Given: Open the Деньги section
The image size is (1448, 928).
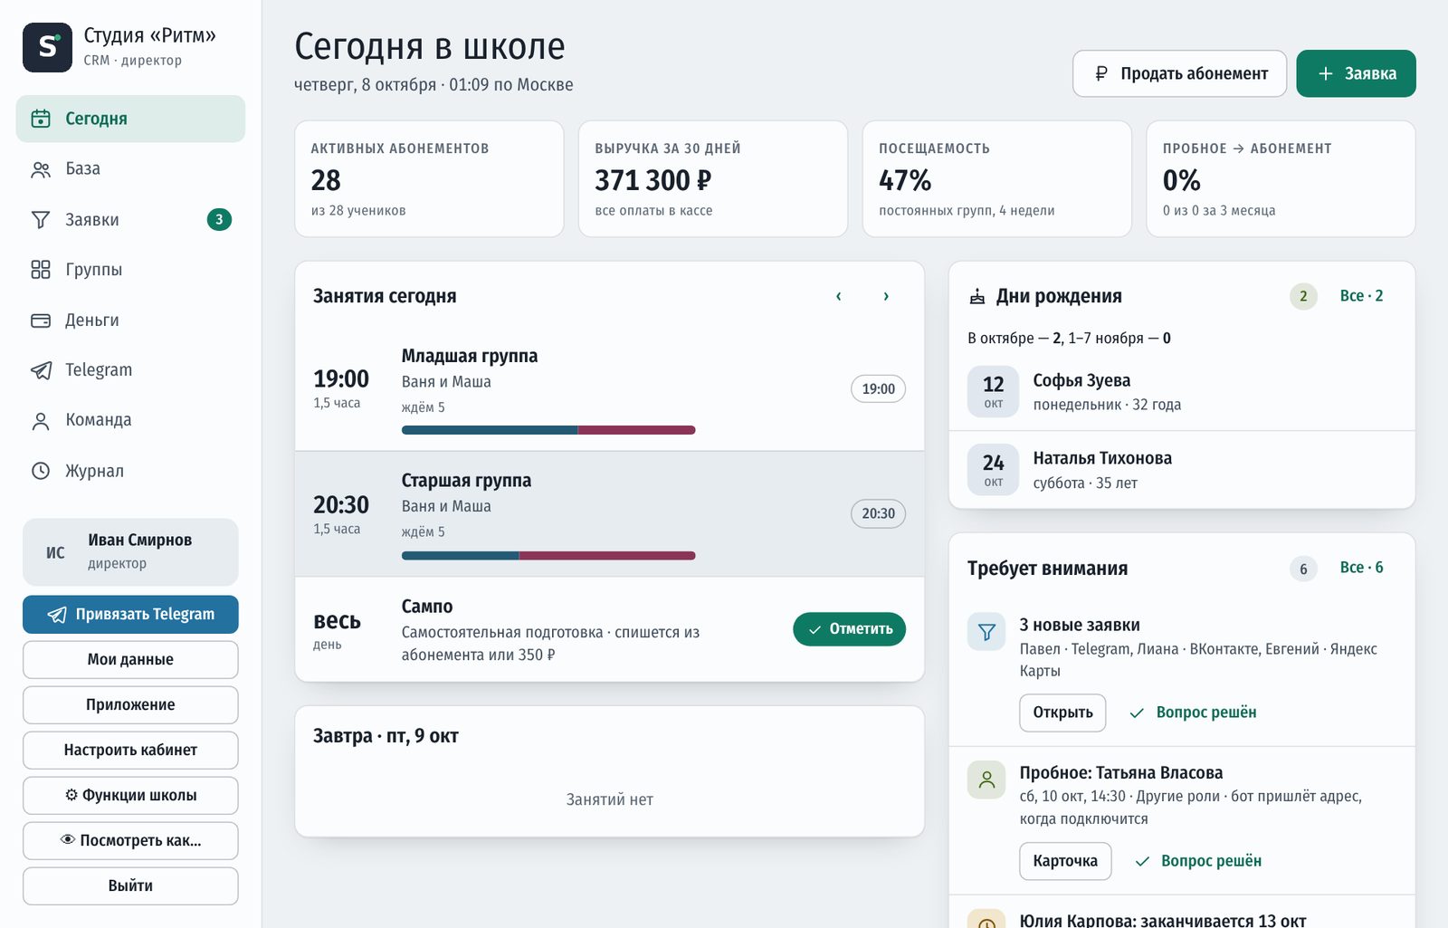Looking at the screenshot, I should click(x=130, y=320).
